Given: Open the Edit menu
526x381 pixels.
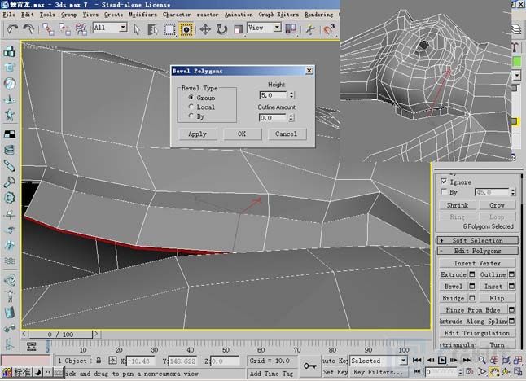Looking at the screenshot, I should 27,15.
